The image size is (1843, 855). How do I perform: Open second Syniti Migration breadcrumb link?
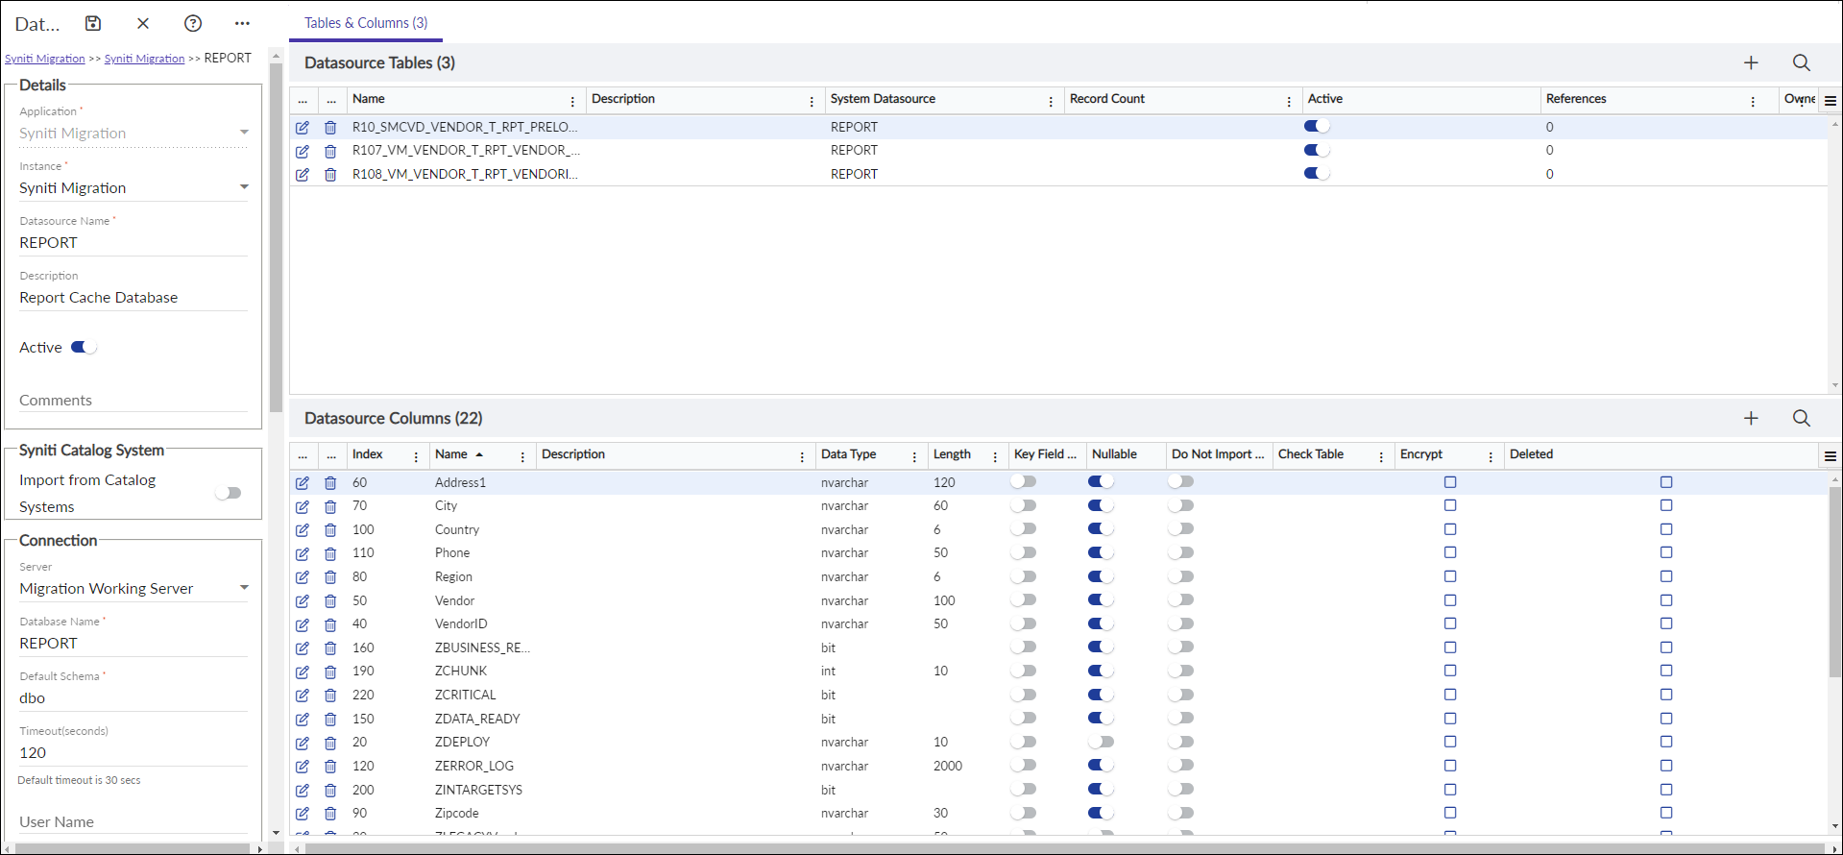pyautogui.click(x=144, y=59)
